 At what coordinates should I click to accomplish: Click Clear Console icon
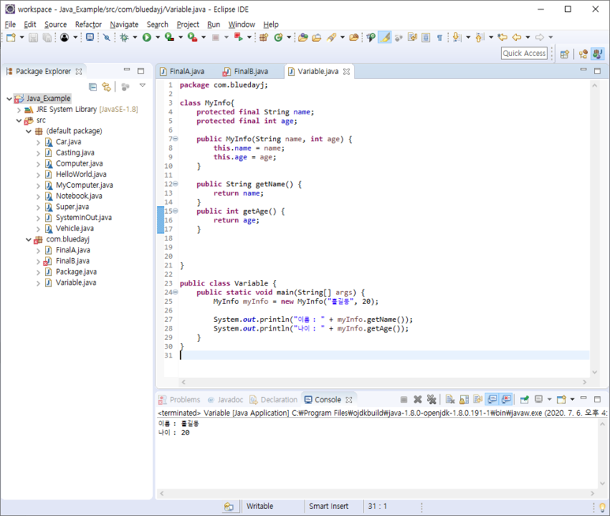coord(450,400)
